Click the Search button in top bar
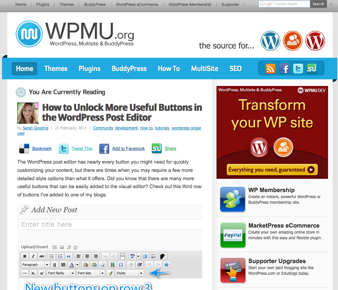This screenshot has width=338, height=290. pyautogui.click(x=318, y=4)
